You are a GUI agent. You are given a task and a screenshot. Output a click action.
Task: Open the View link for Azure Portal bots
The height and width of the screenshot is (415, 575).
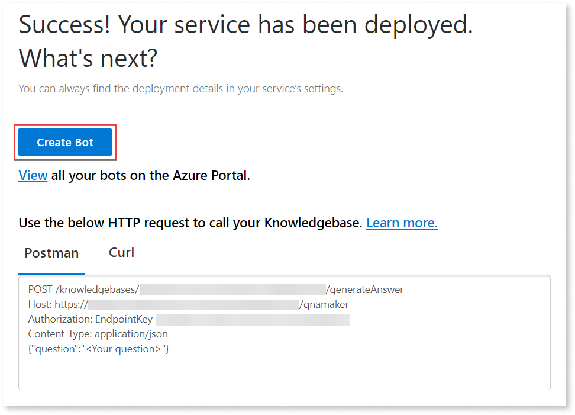click(x=33, y=175)
